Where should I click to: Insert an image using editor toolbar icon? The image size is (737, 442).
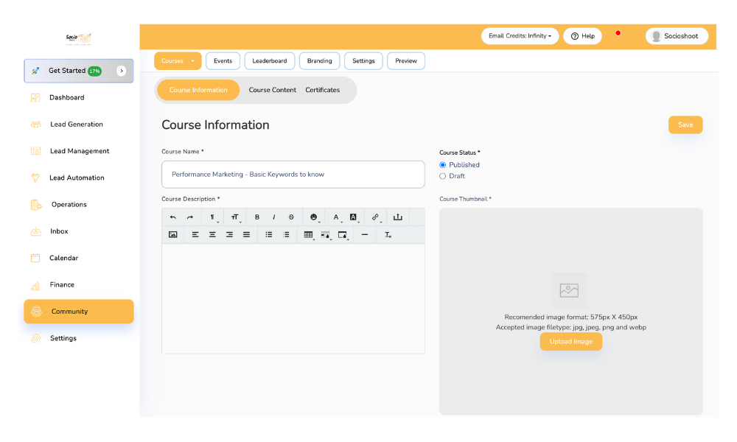click(173, 235)
